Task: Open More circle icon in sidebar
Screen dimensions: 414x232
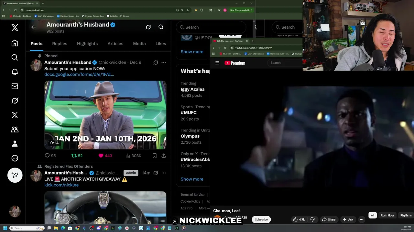Action: (x=15, y=158)
